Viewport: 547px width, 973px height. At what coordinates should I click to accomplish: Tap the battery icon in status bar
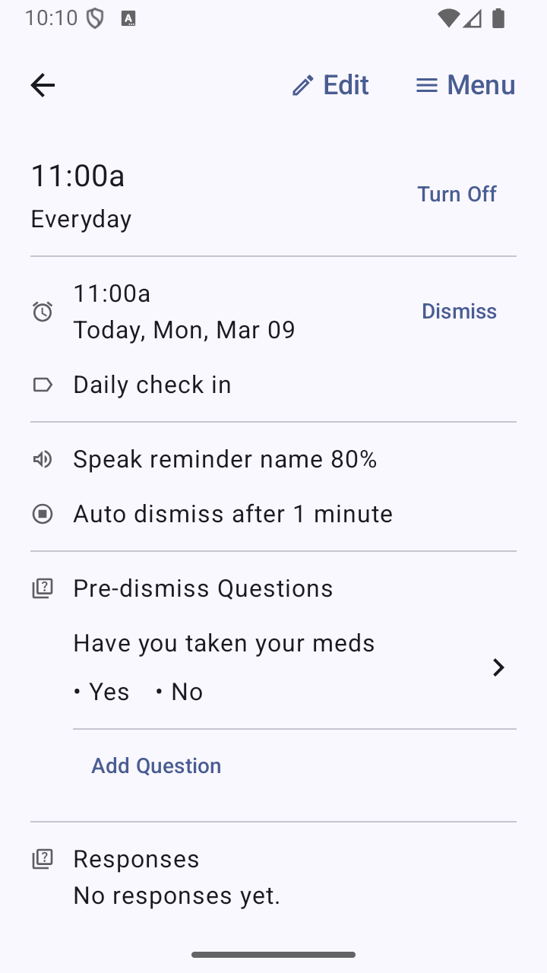(x=498, y=18)
